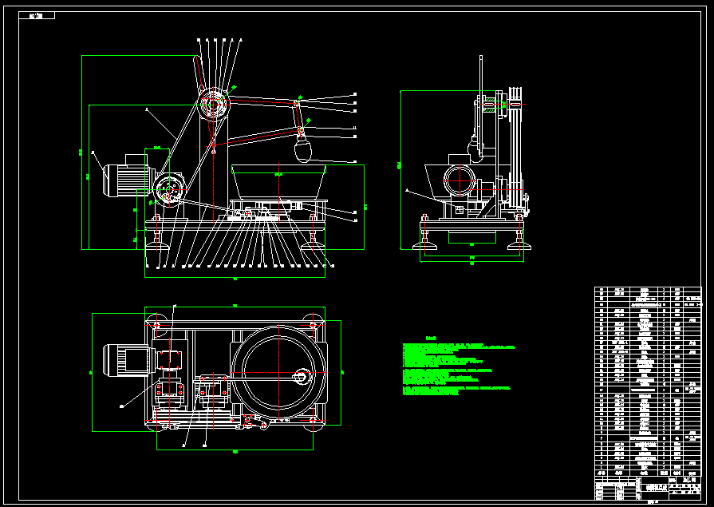
Task: Click the large circular bowl in the top view
Action: click(x=278, y=373)
